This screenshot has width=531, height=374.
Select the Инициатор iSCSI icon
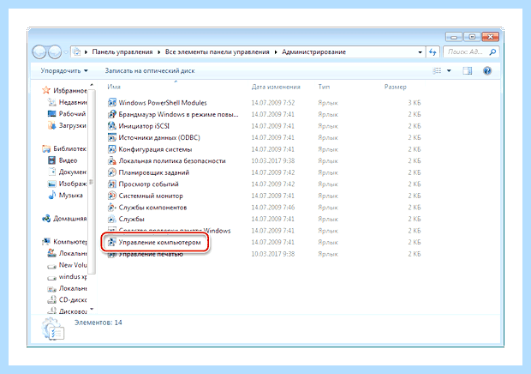coord(111,126)
